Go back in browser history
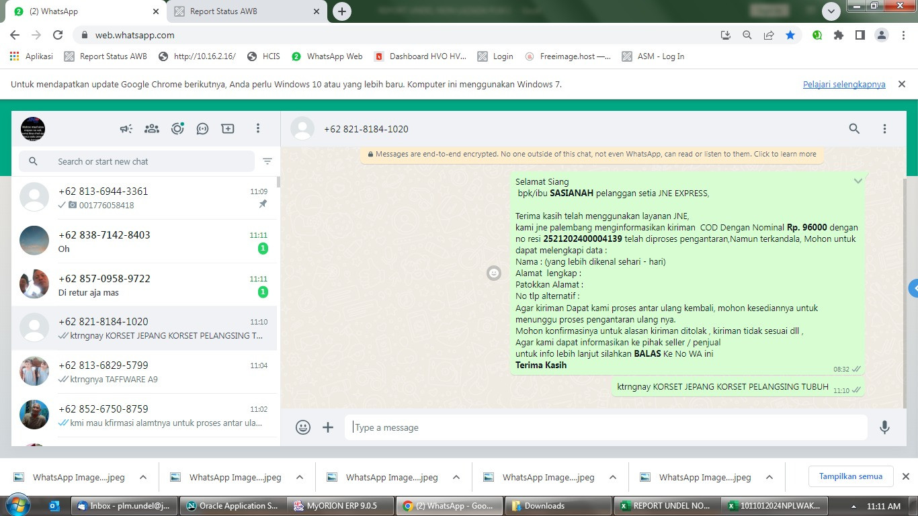The width and height of the screenshot is (918, 516). click(15, 35)
